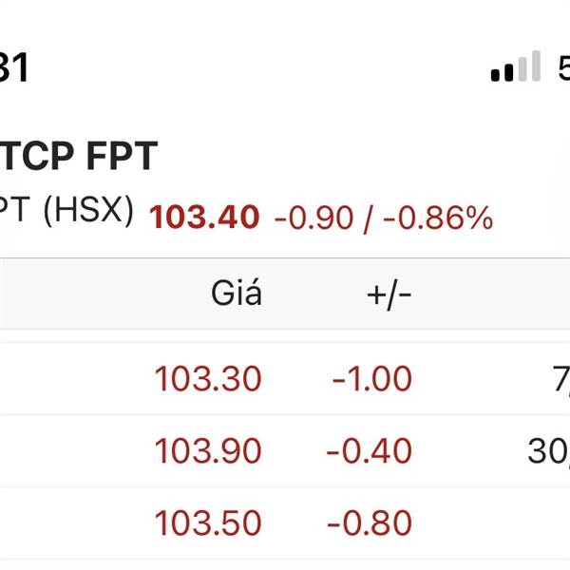This screenshot has height=570, width=570.
Task: Open the TCP FPT company title
Action: (78, 157)
